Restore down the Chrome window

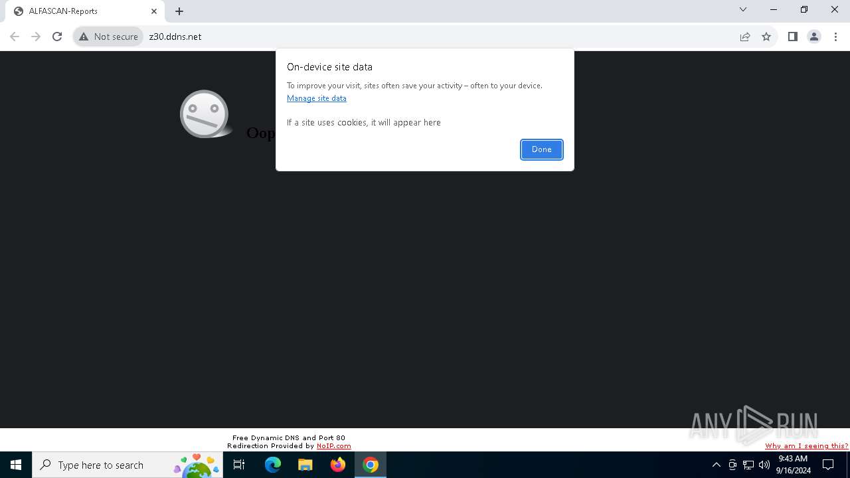coord(804,9)
